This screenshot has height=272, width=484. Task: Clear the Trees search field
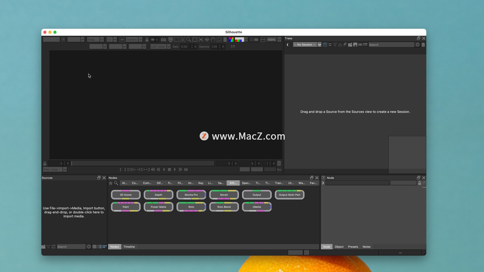417,45
